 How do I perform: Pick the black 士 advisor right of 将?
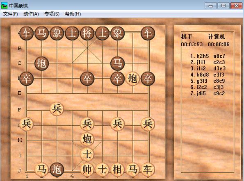tap(103, 33)
